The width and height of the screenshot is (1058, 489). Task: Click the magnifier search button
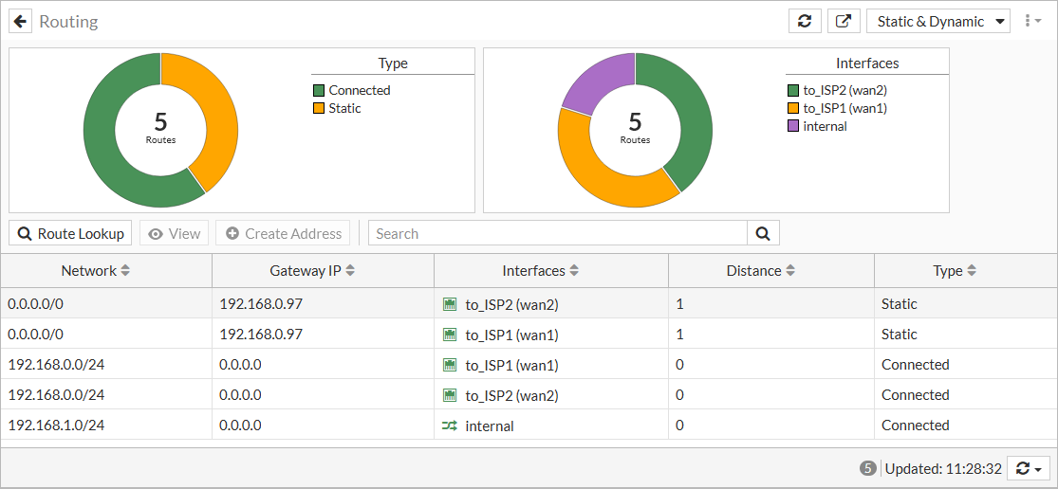(x=763, y=233)
